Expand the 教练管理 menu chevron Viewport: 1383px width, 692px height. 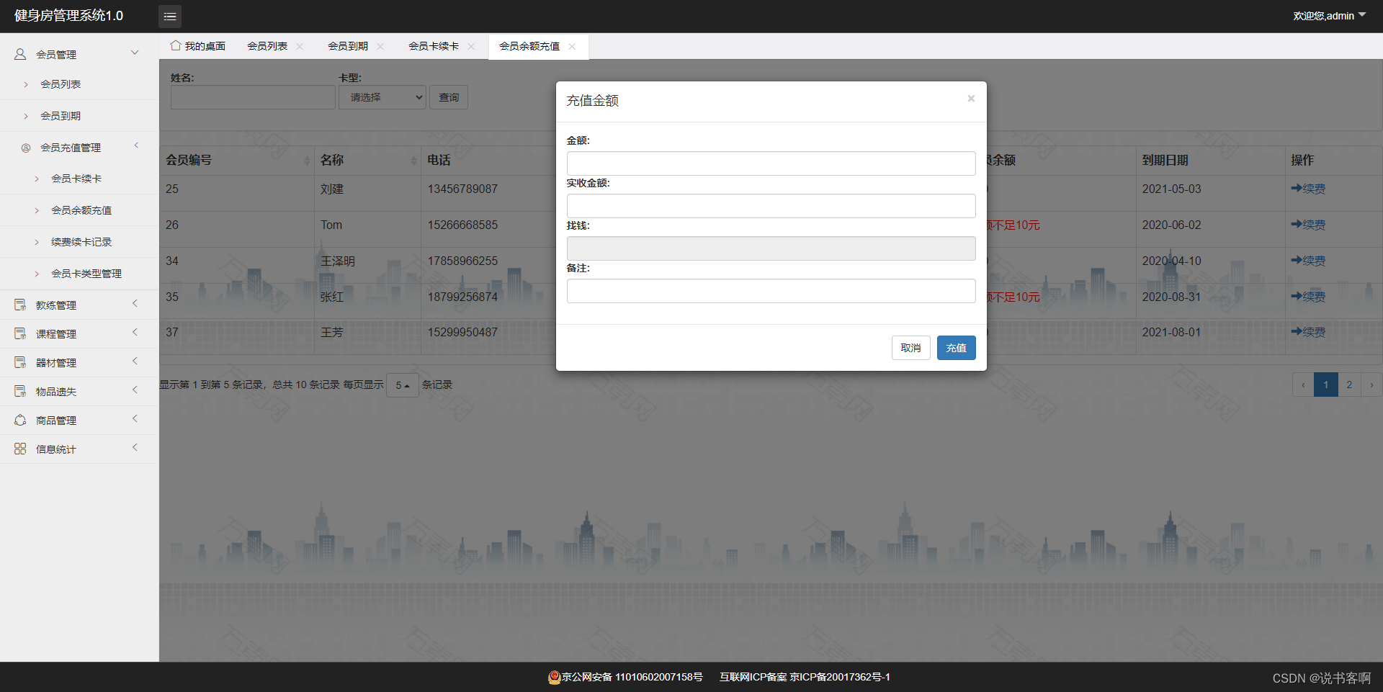click(x=135, y=304)
